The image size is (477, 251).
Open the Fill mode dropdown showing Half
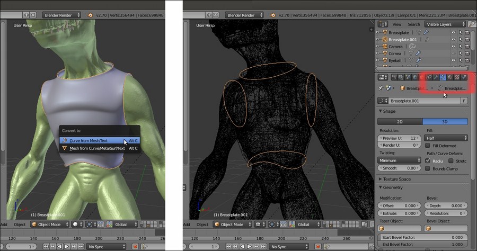(446, 138)
